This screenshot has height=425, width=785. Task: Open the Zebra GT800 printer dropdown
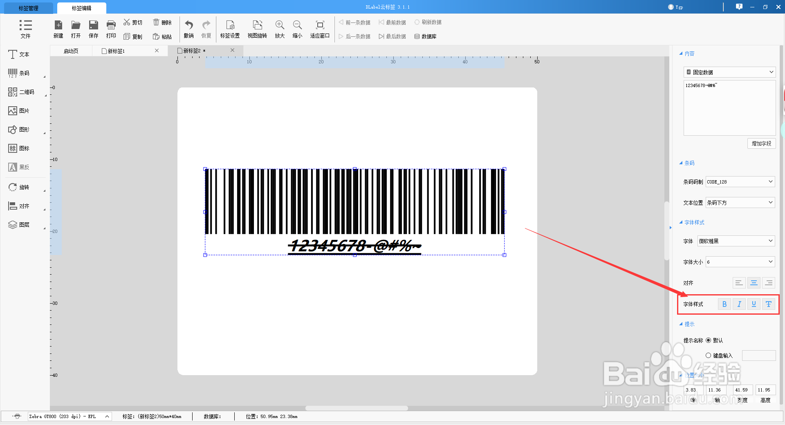(x=70, y=416)
